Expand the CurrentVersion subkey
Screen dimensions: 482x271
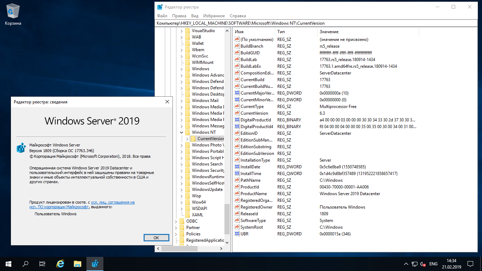click(x=187, y=139)
